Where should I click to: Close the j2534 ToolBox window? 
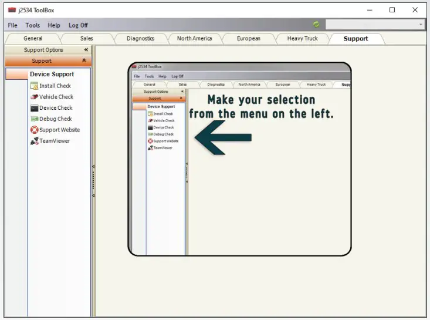415,10
